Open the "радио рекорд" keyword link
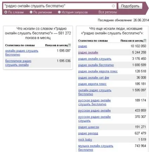149x152 pixels. [x=88, y=133]
